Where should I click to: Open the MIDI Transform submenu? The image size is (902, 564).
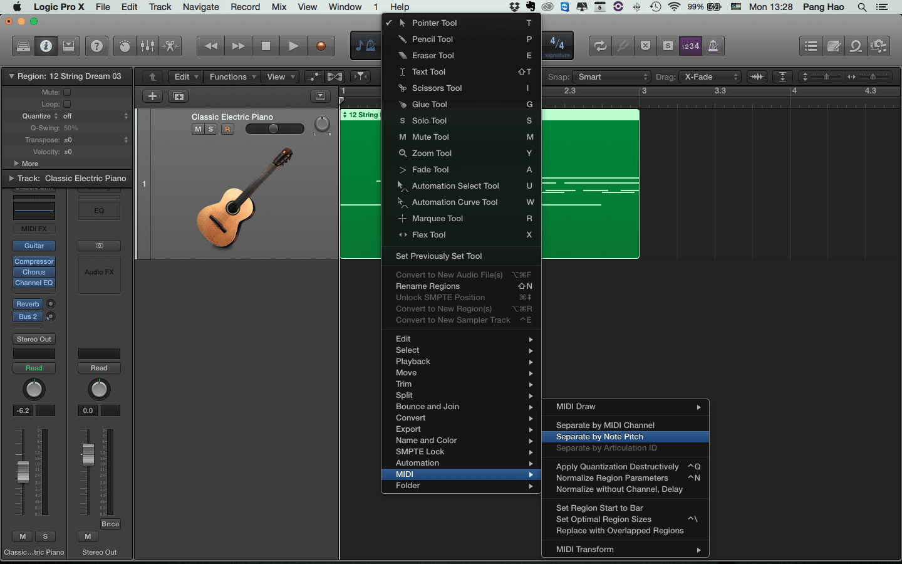pyautogui.click(x=625, y=549)
